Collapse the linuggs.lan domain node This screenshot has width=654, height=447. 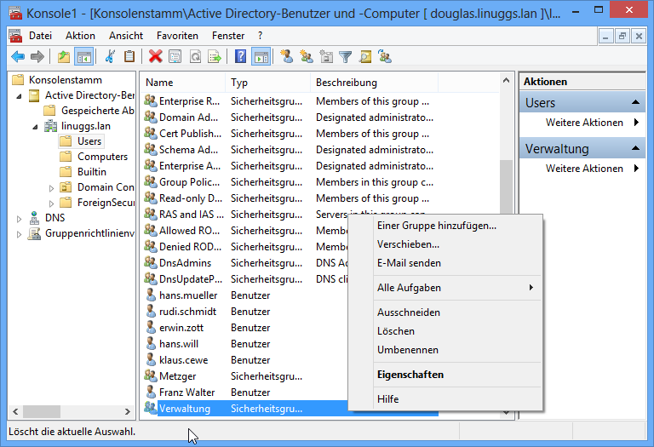(x=35, y=126)
